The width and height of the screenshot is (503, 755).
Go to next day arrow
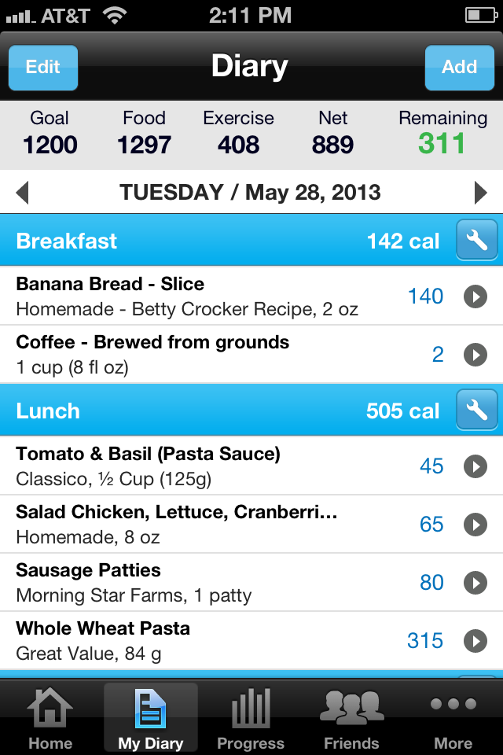pyautogui.click(x=480, y=193)
